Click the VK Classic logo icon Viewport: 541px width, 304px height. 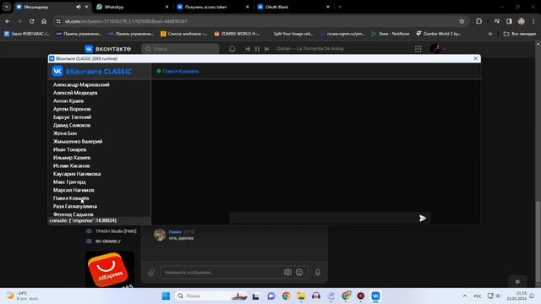click(x=57, y=71)
